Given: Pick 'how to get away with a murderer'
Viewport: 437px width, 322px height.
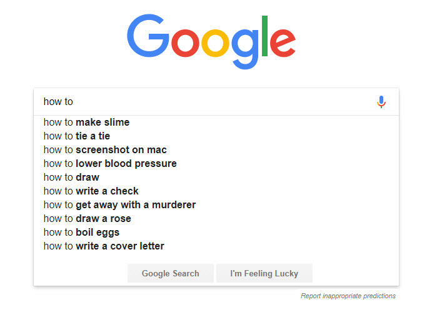Looking at the screenshot, I should click(x=119, y=205).
